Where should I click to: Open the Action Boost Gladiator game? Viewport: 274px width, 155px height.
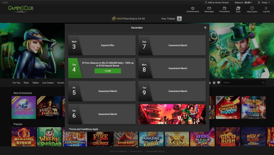pyautogui.click(x=126, y=139)
